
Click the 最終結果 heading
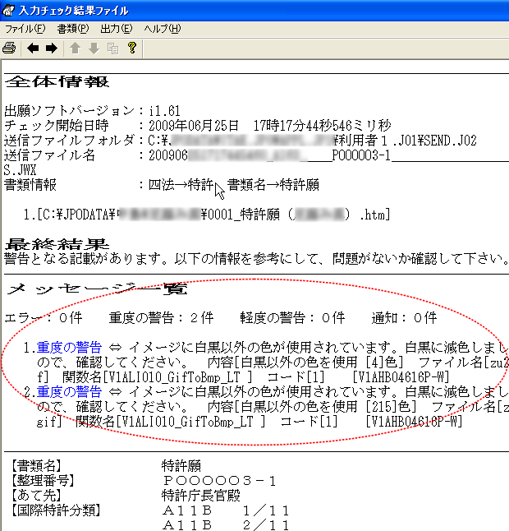57,244
